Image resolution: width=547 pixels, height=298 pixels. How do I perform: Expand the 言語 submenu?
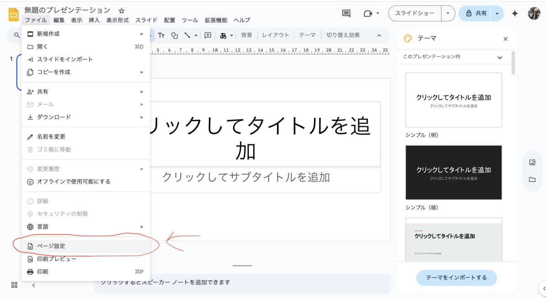click(x=86, y=226)
